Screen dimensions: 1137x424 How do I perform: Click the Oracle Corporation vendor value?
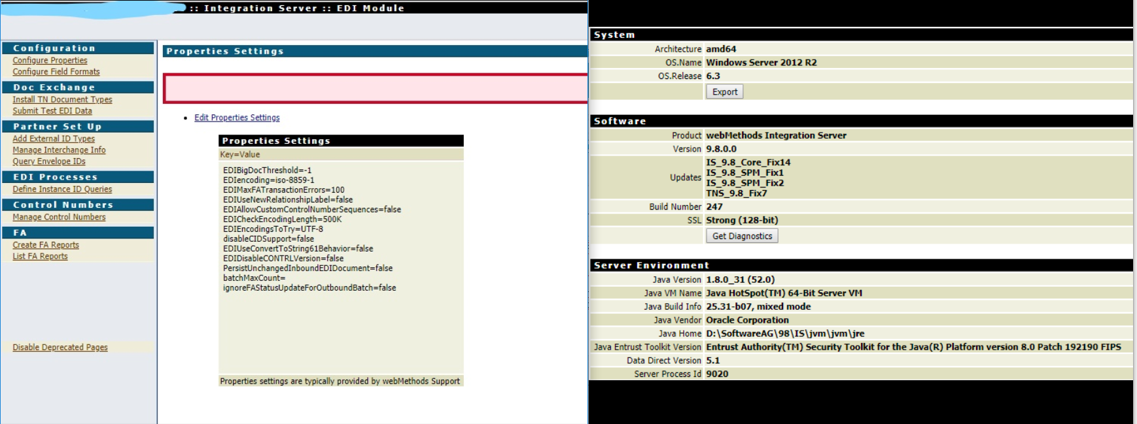click(x=747, y=321)
